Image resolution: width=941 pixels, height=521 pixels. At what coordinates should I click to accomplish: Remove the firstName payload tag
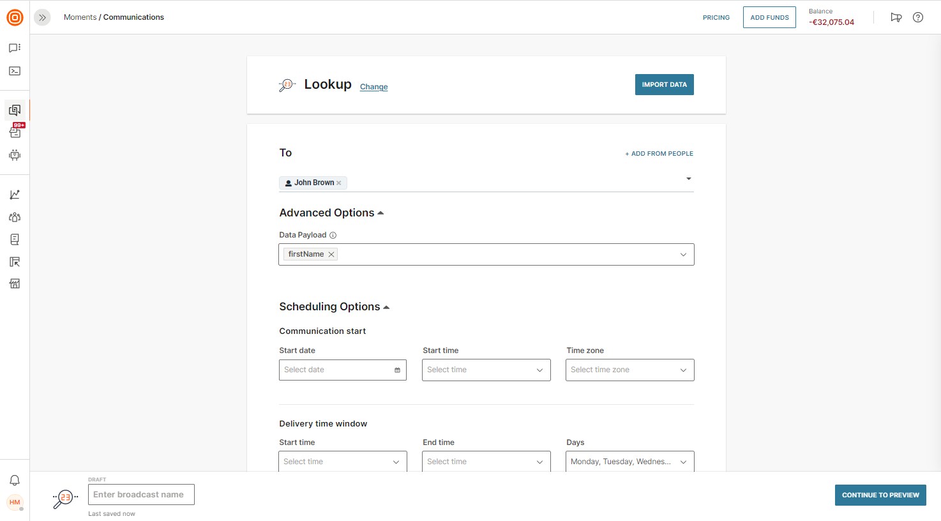(331, 254)
